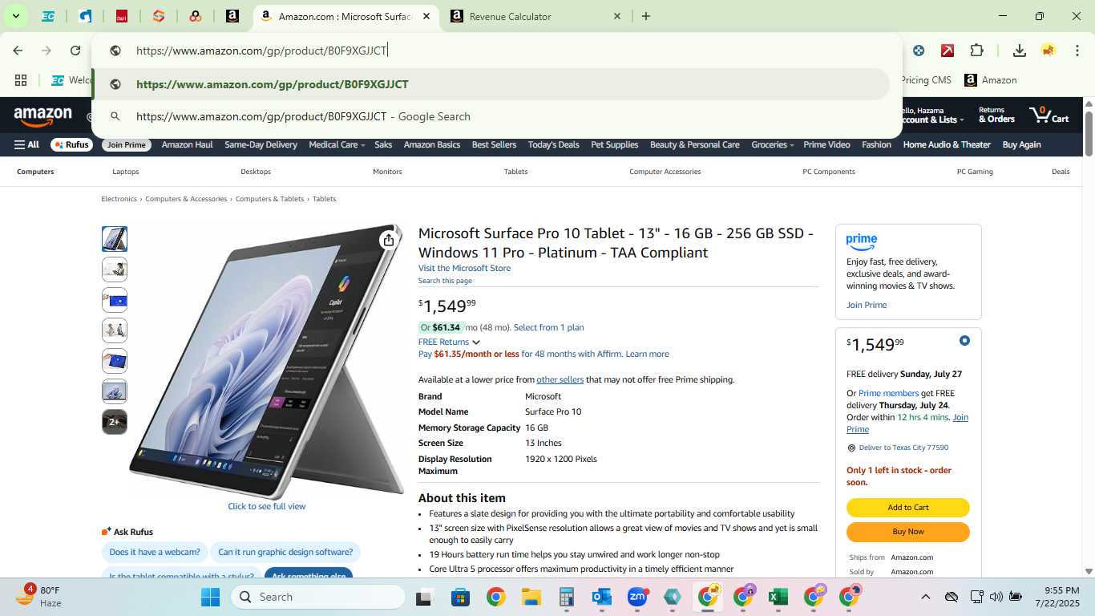Viewport: 1095px width, 616px height.
Task: Click Select from 1 plan link
Action: tap(548, 327)
